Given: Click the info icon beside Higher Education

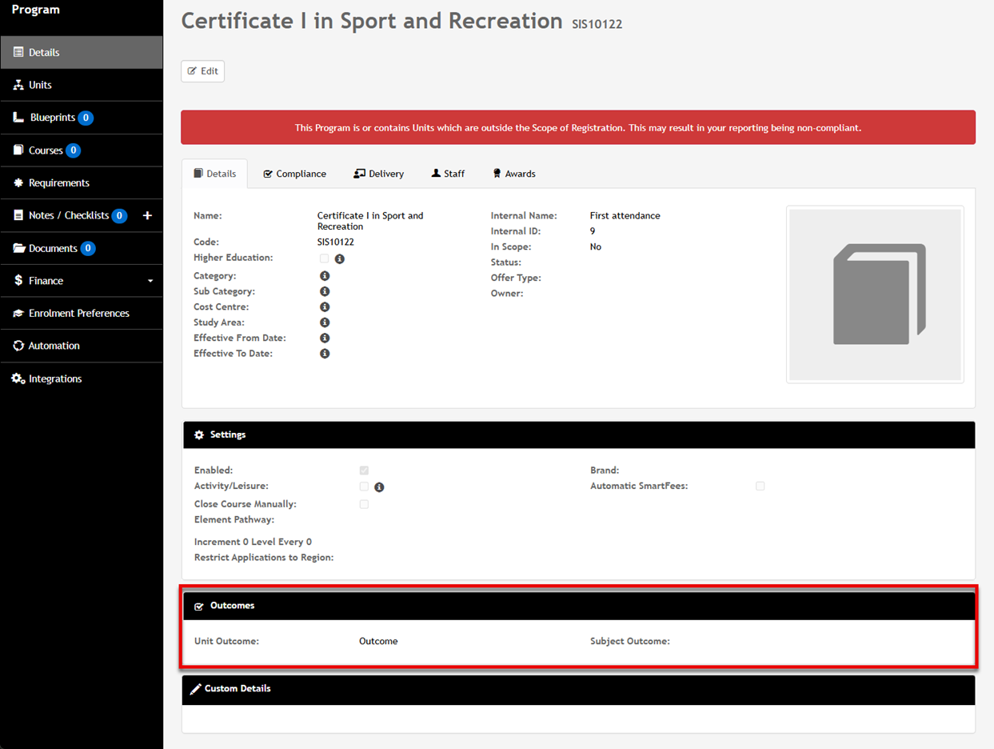Looking at the screenshot, I should (x=340, y=259).
